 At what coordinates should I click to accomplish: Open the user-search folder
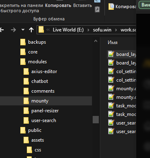tap(43, 120)
